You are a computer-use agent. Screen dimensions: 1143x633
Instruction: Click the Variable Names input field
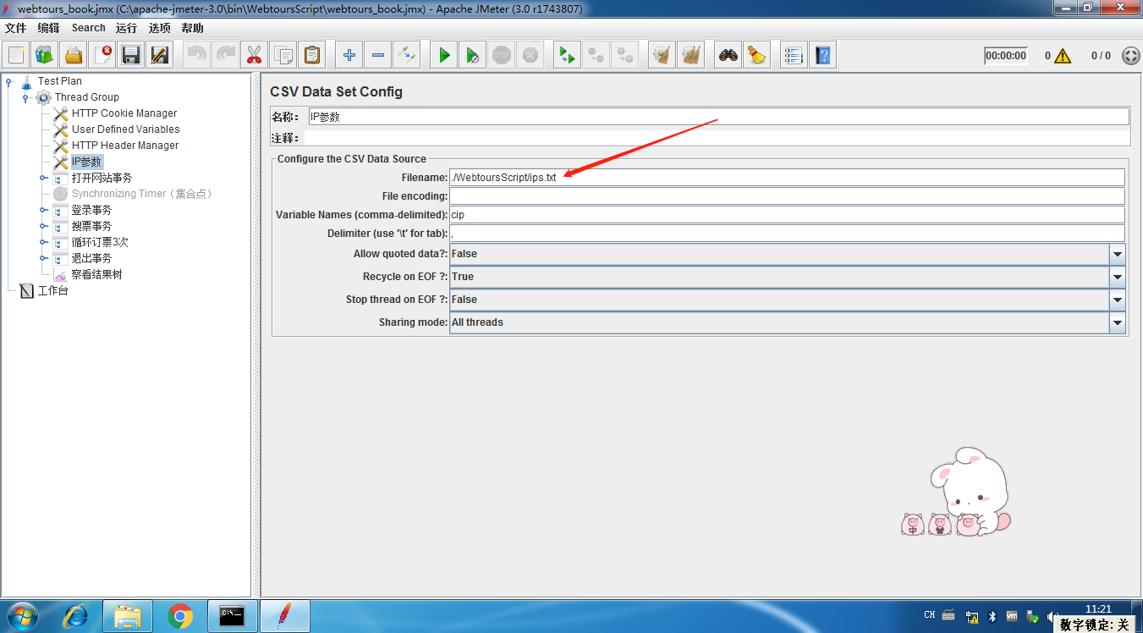[787, 215]
